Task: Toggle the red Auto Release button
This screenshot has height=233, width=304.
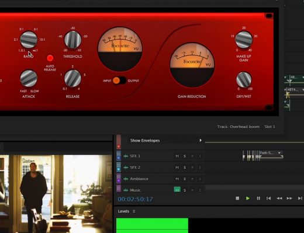Action: [x=50, y=58]
